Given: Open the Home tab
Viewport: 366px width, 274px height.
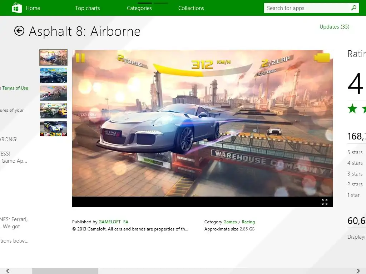Looking at the screenshot, I should point(33,8).
